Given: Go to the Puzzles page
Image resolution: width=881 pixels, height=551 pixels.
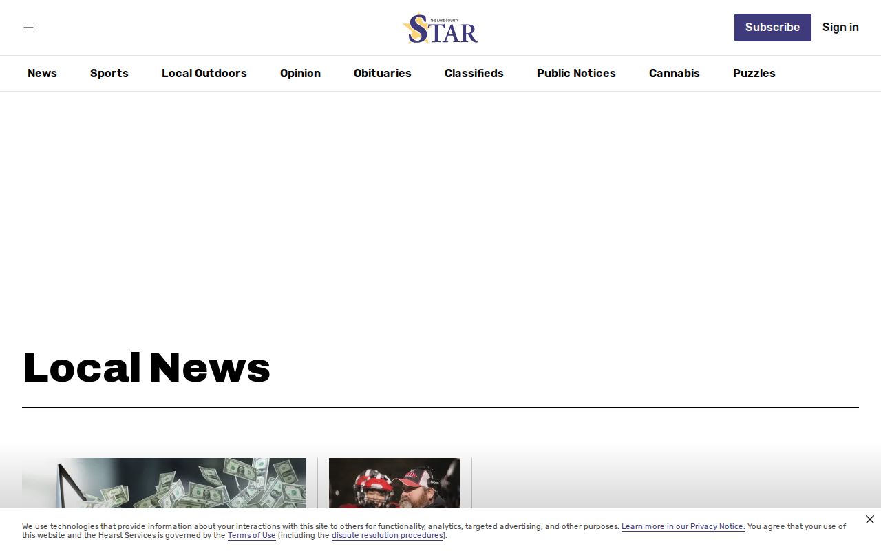Looking at the screenshot, I should click(754, 73).
